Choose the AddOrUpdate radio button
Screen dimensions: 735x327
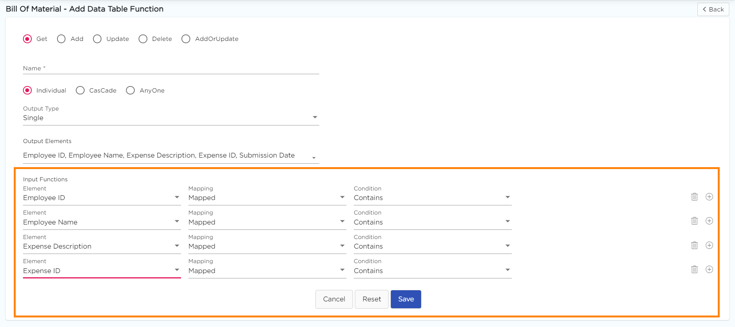tap(186, 39)
